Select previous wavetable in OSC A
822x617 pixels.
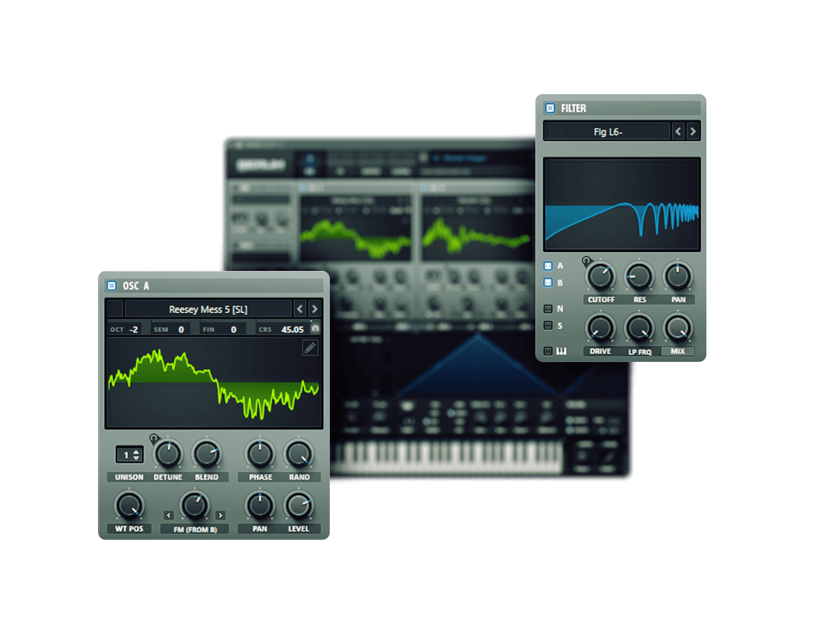pos(300,309)
